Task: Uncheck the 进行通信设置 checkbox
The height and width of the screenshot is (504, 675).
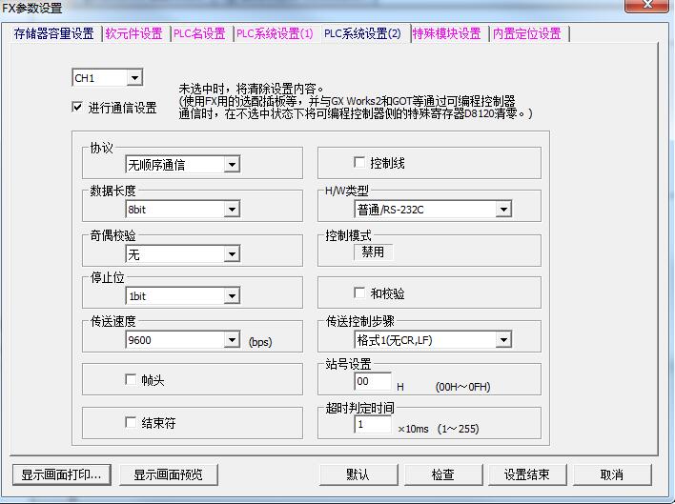Action: (77, 108)
